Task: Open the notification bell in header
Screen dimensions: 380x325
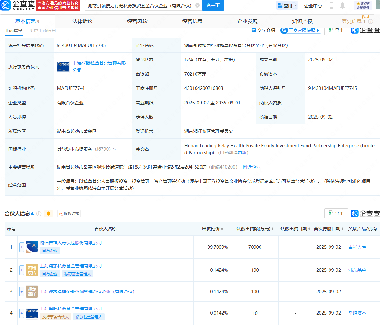Action: [342, 5]
